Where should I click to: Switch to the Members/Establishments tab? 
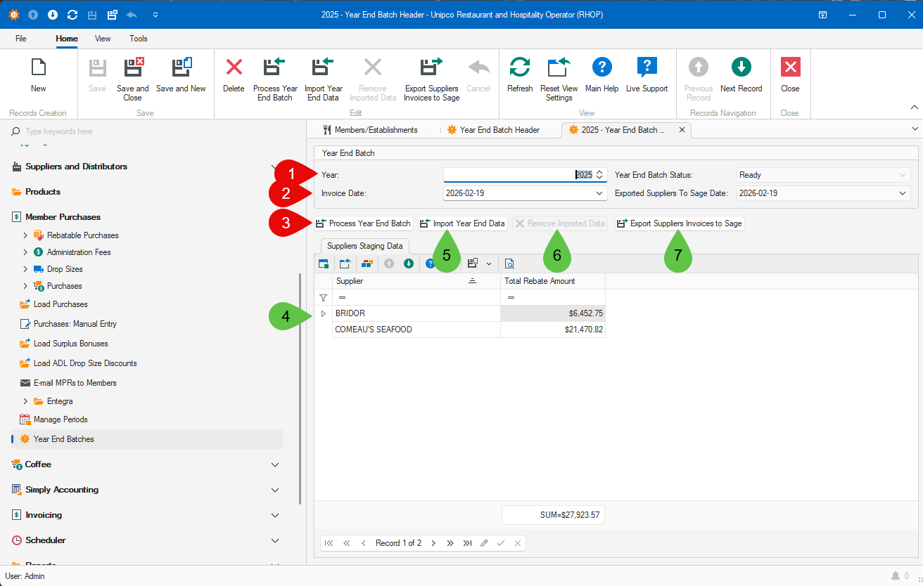[x=369, y=130]
